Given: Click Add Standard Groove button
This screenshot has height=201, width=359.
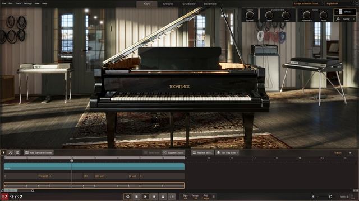Looking at the screenshot, I should click(x=39, y=152).
